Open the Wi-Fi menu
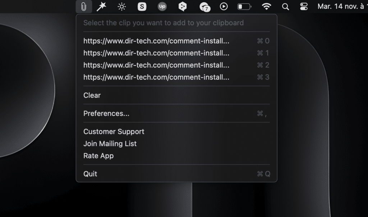 266,6
